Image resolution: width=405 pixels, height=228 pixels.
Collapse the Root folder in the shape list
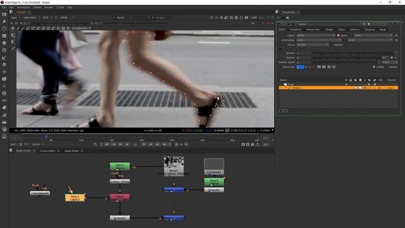pos(281,84)
